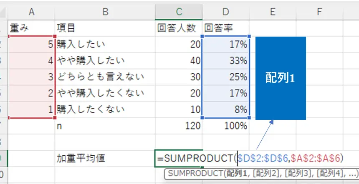Select the 重み header cell
This screenshot has width=359, height=184.
pyautogui.click(x=31, y=28)
